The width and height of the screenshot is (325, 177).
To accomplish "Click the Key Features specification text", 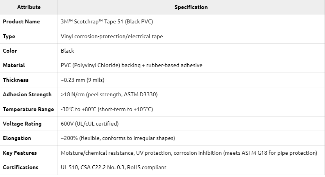I will 189,153.
